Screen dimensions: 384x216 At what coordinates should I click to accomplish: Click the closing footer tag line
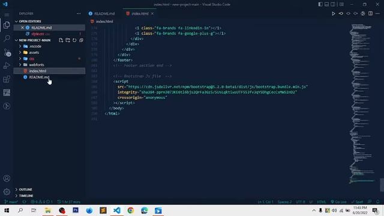tap(123, 60)
